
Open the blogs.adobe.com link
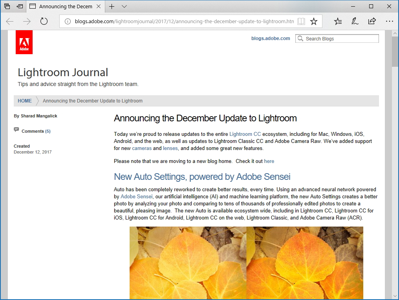pyautogui.click(x=271, y=38)
